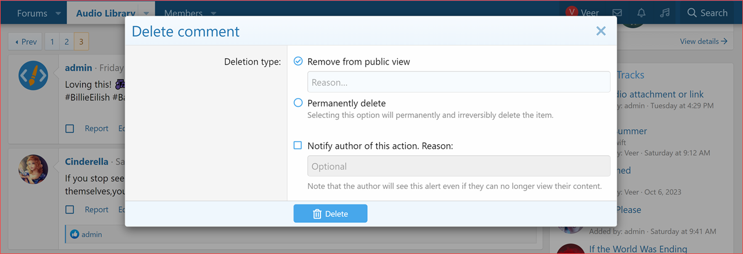Image resolution: width=743 pixels, height=254 pixels.
Task: Close the Delete comment dialog
Action: point(601,31)
